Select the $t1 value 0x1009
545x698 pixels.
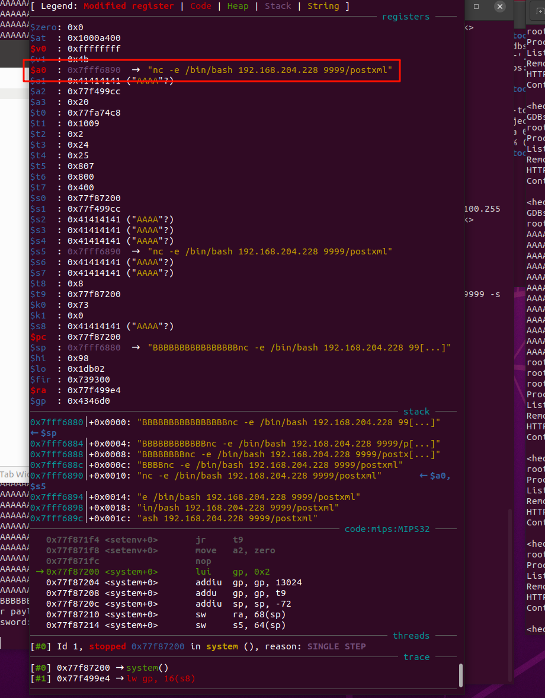point(83,124)
